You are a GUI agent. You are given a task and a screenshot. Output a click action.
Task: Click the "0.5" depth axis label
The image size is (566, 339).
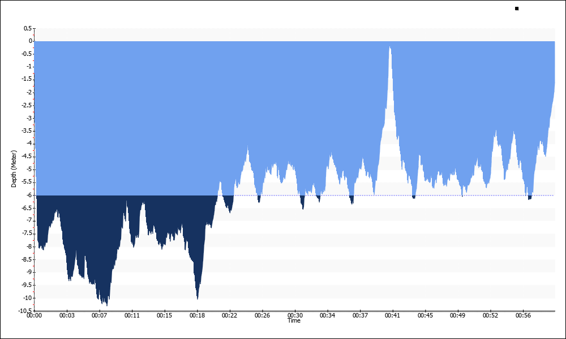tap(28, 28)
